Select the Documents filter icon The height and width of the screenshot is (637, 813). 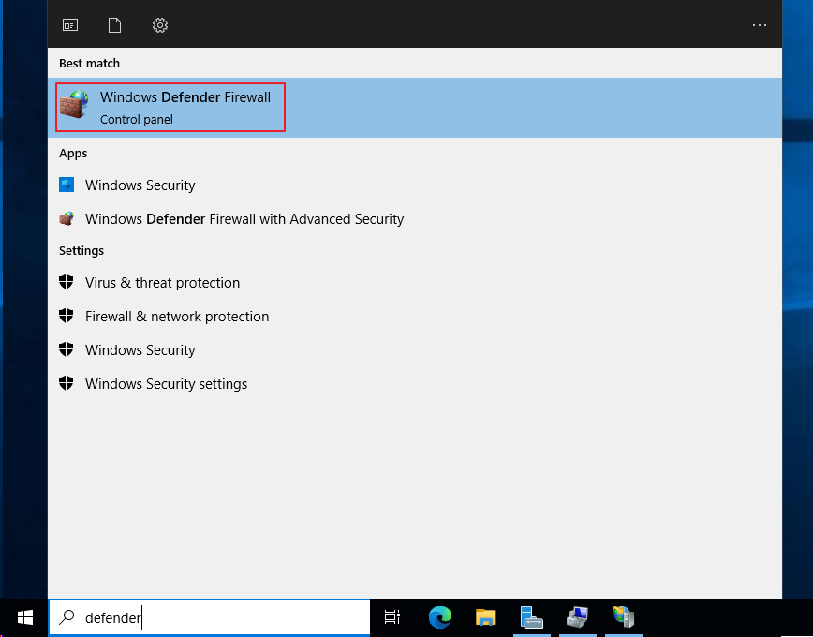click(x=114, y=25)
